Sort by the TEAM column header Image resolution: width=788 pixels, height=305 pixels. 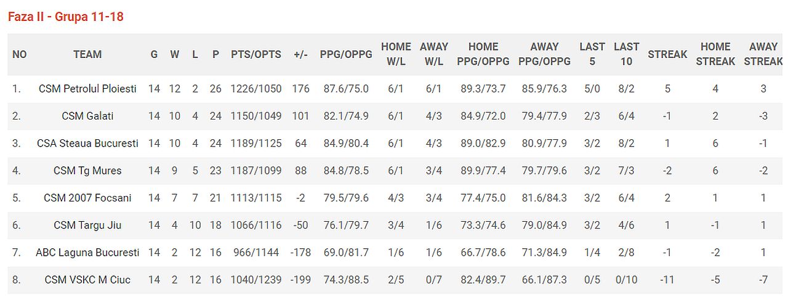click(87, 54)
